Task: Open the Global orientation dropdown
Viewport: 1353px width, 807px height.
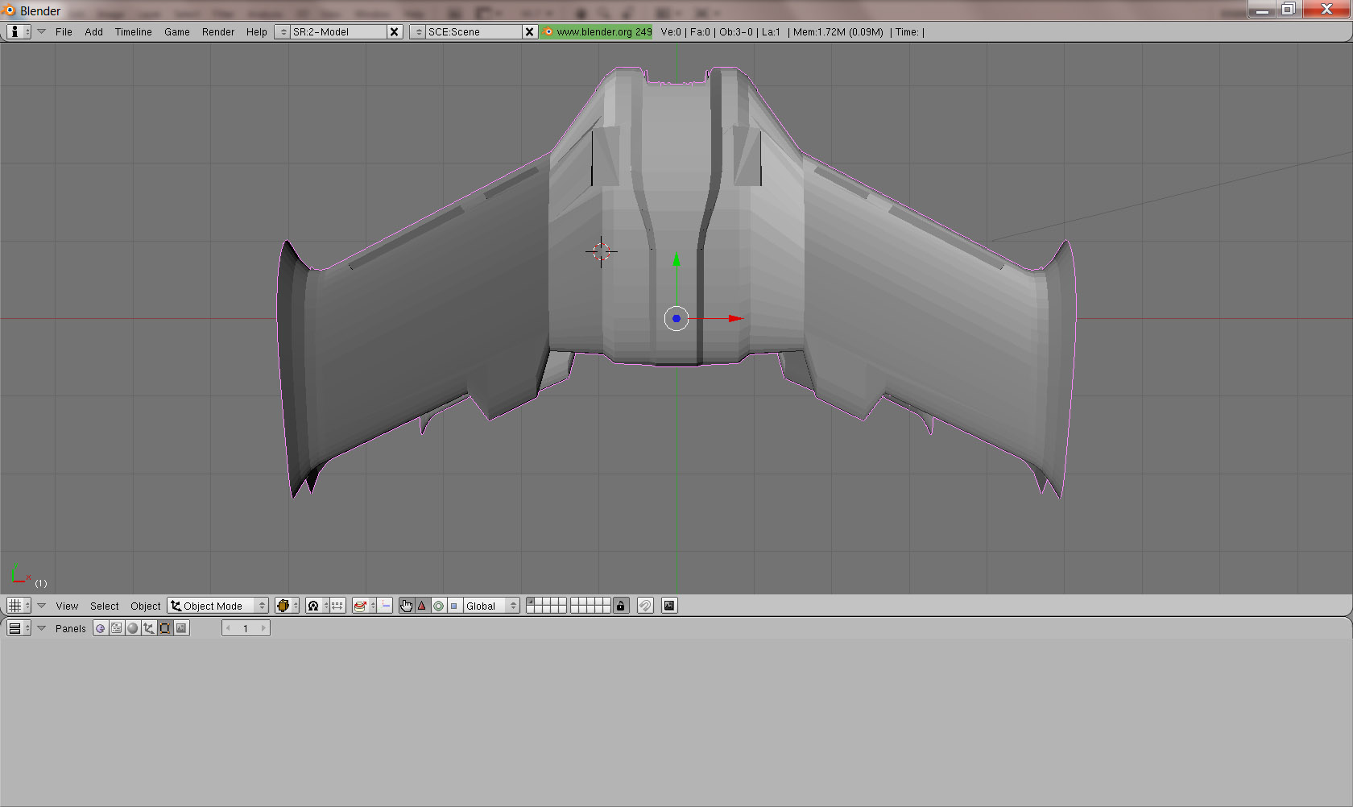Action: click(490, 606)
